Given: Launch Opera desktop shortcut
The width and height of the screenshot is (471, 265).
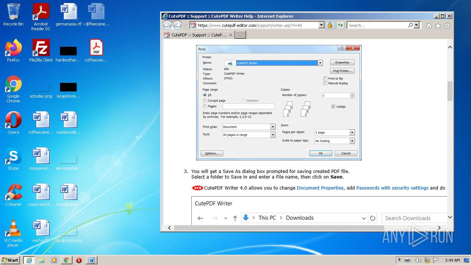Looking at the screenshot, I should pyautogui.click(x=13, y=123).
